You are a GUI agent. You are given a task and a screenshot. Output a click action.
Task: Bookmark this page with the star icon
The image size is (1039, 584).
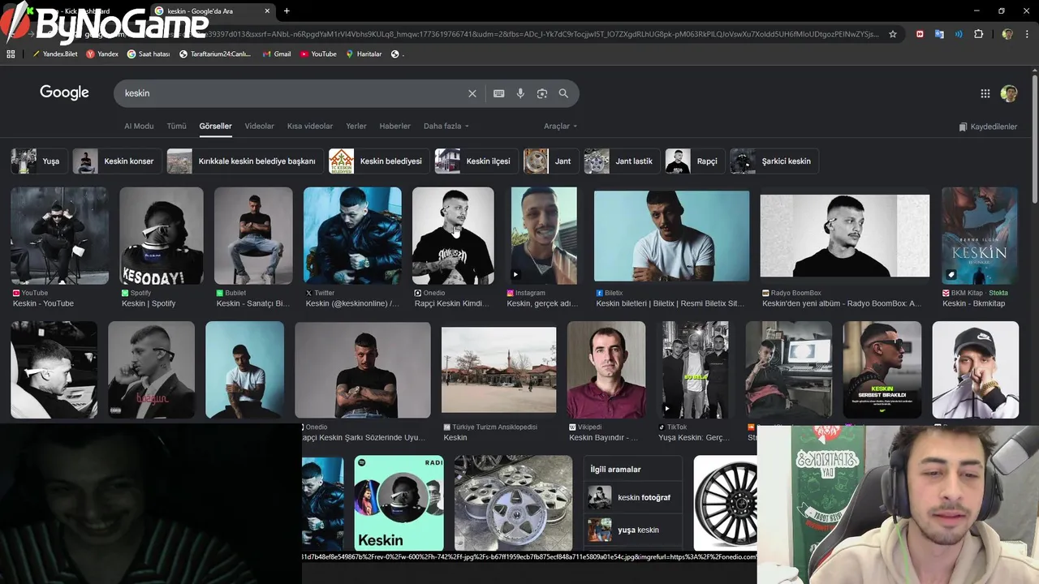tap(893, 34)
